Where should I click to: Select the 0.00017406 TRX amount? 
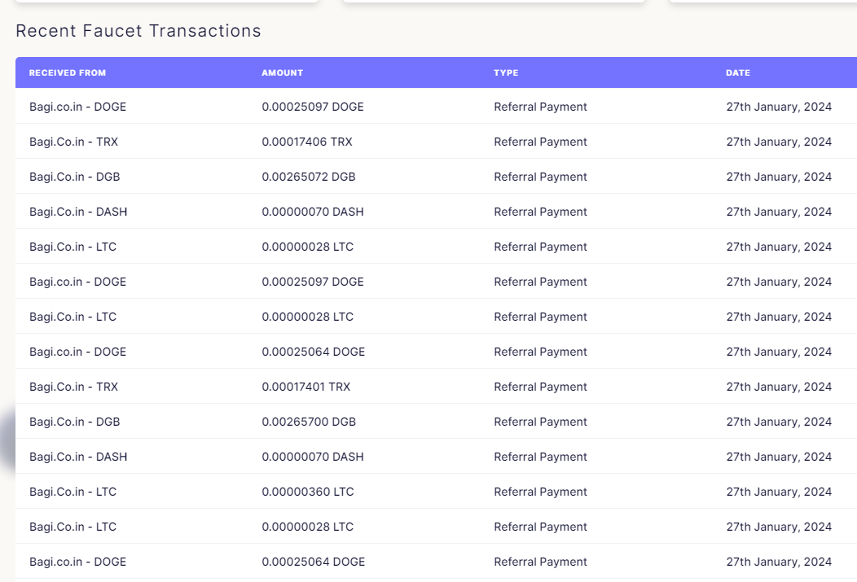(307, 142)
